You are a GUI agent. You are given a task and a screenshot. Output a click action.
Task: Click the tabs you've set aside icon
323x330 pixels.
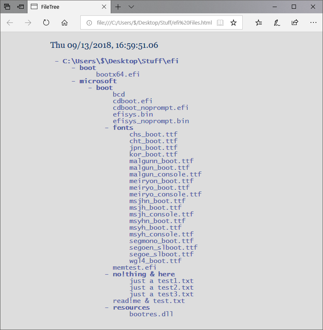pos(7,7)
